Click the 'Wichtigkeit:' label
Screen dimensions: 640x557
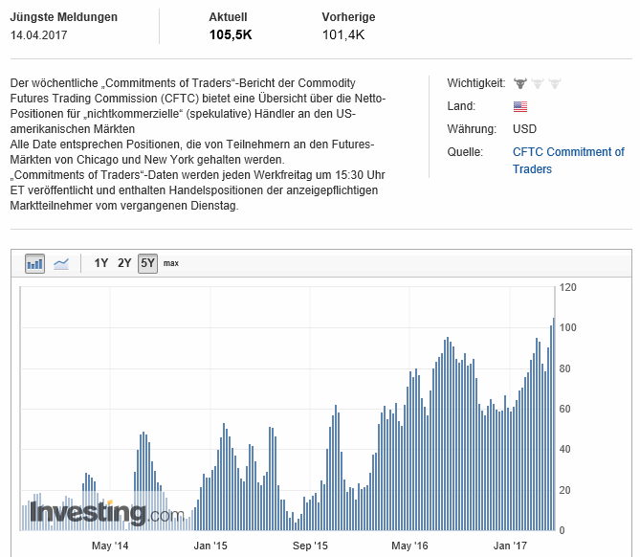[x=475, y=83]
